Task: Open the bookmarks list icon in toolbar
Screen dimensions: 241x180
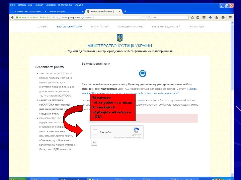Action: point(198,17)
